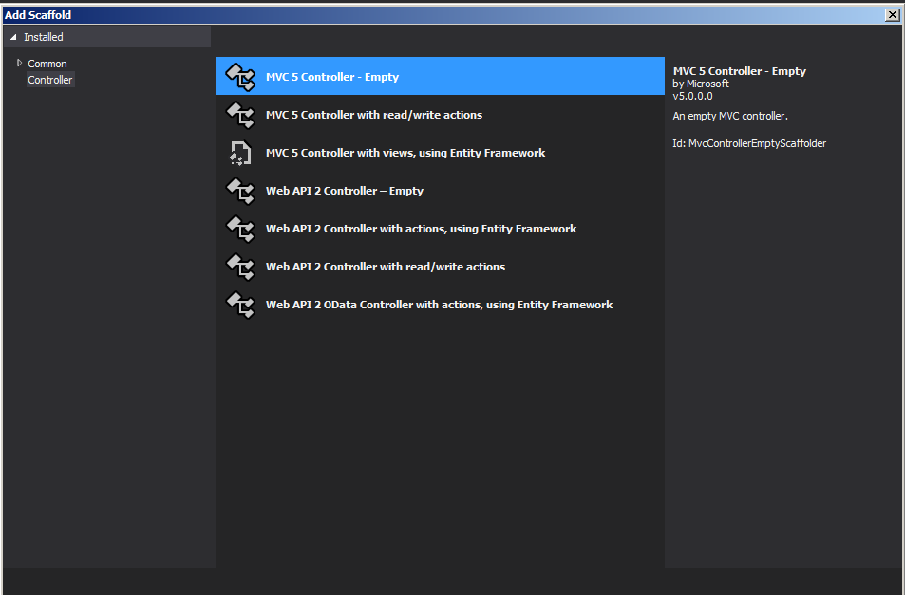Click icon for Web API 2 read/write actions
This screenshot has height=595, width=905.
pos(240,267)
